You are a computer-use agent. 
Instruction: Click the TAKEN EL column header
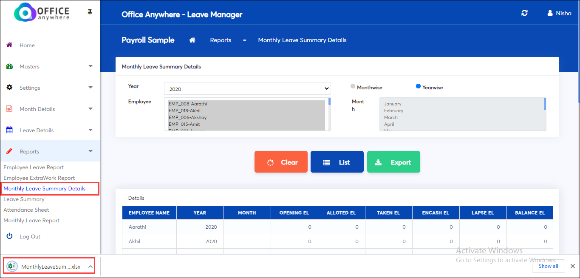click(x=388, y=213)
